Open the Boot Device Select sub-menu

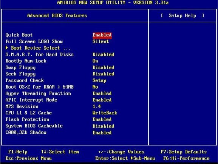(38, 48)
